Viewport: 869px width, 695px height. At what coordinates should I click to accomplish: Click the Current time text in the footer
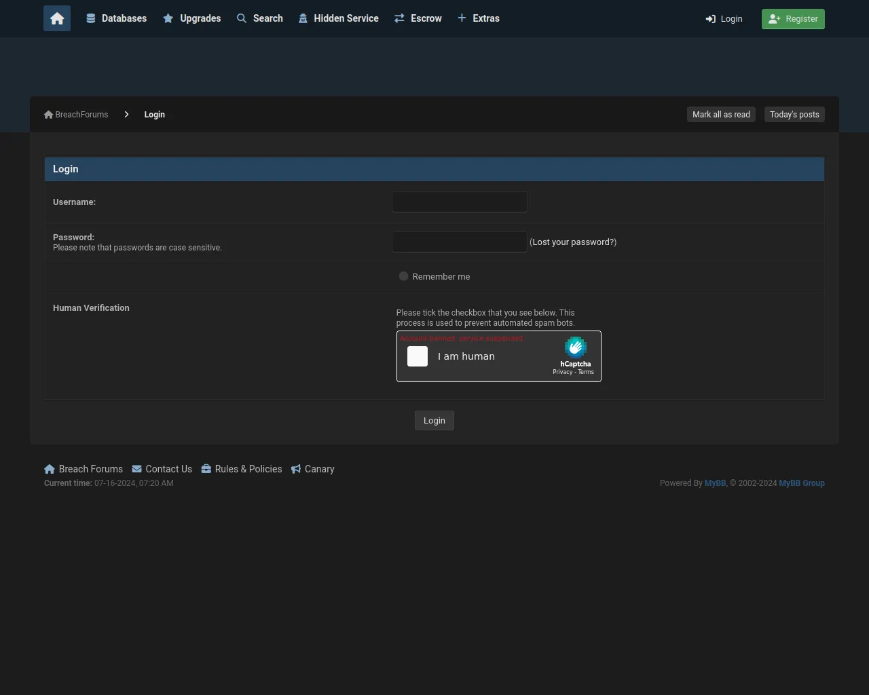pos(109,483)
